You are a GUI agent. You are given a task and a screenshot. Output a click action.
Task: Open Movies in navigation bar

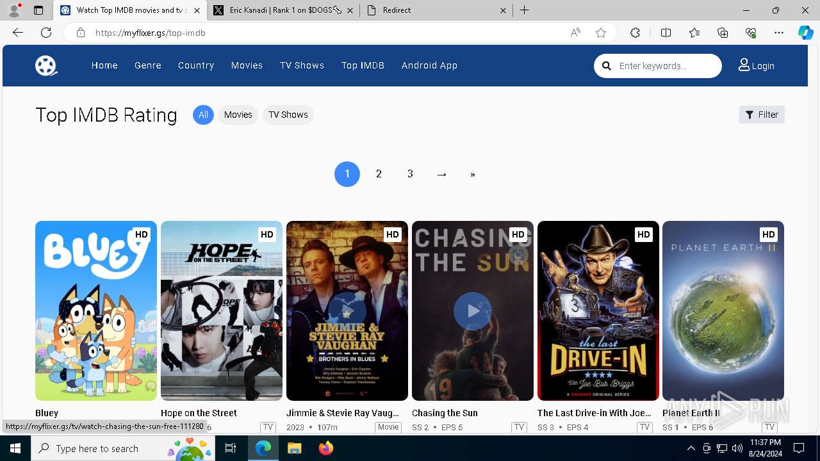click(247, 65)
